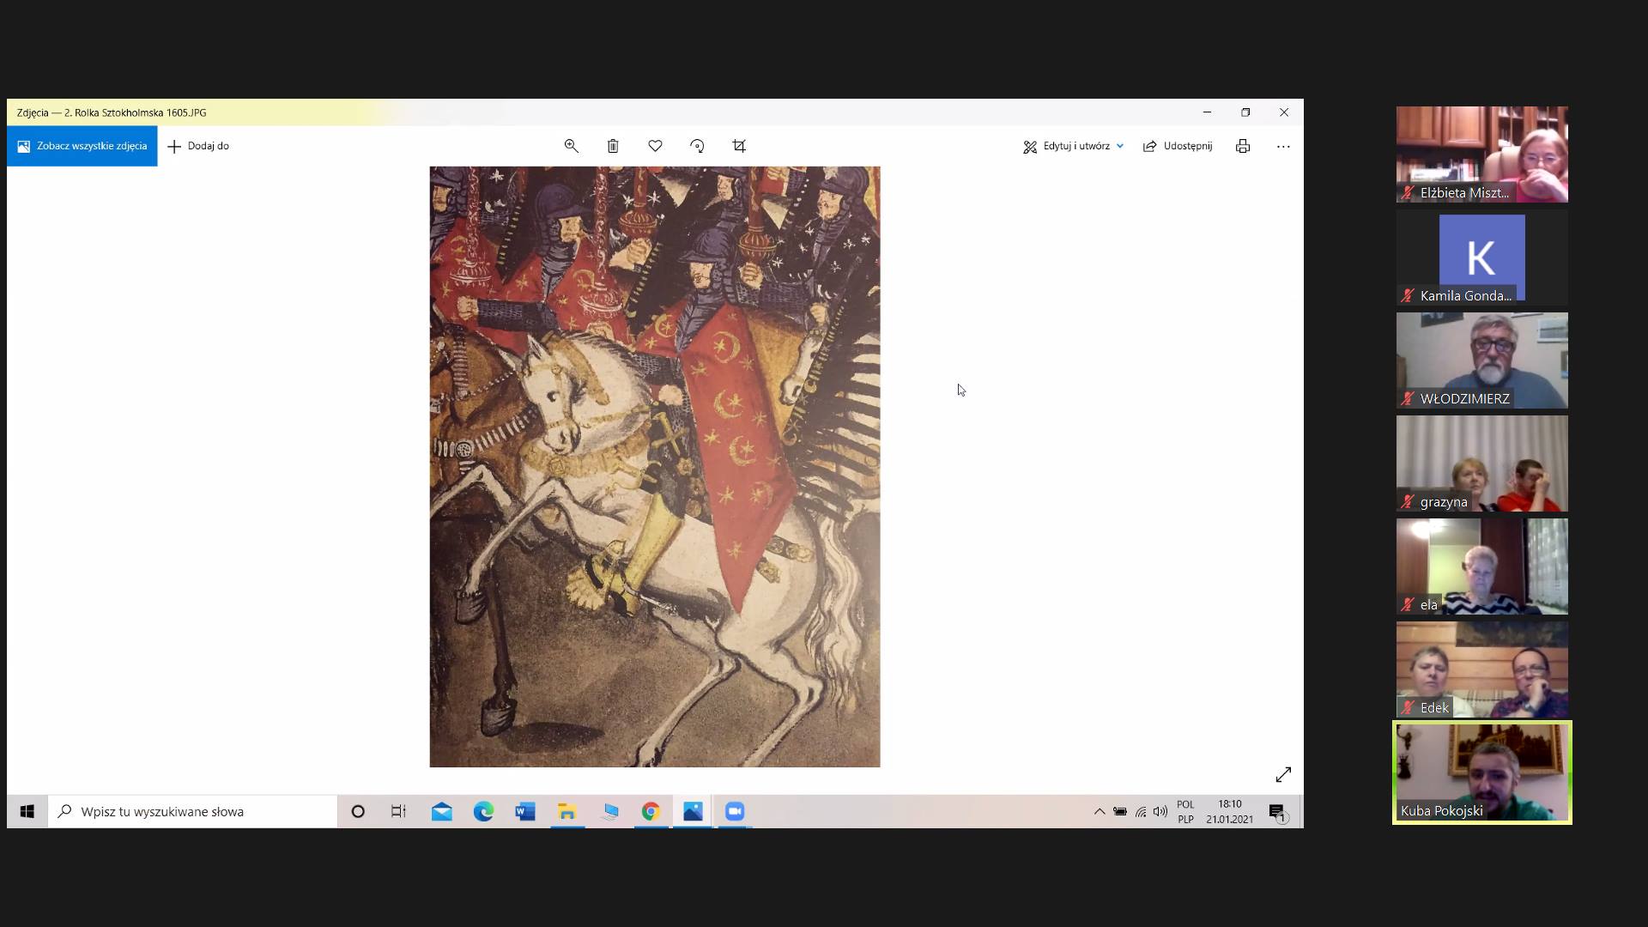Viewport: 1648px width, 927px height.
Task: Restore down the Photos window
Action: tap(1245, 112)
